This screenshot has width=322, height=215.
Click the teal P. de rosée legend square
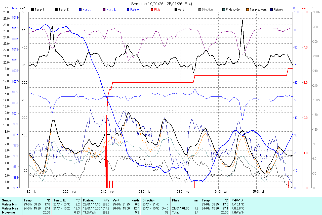pos(224,10)
